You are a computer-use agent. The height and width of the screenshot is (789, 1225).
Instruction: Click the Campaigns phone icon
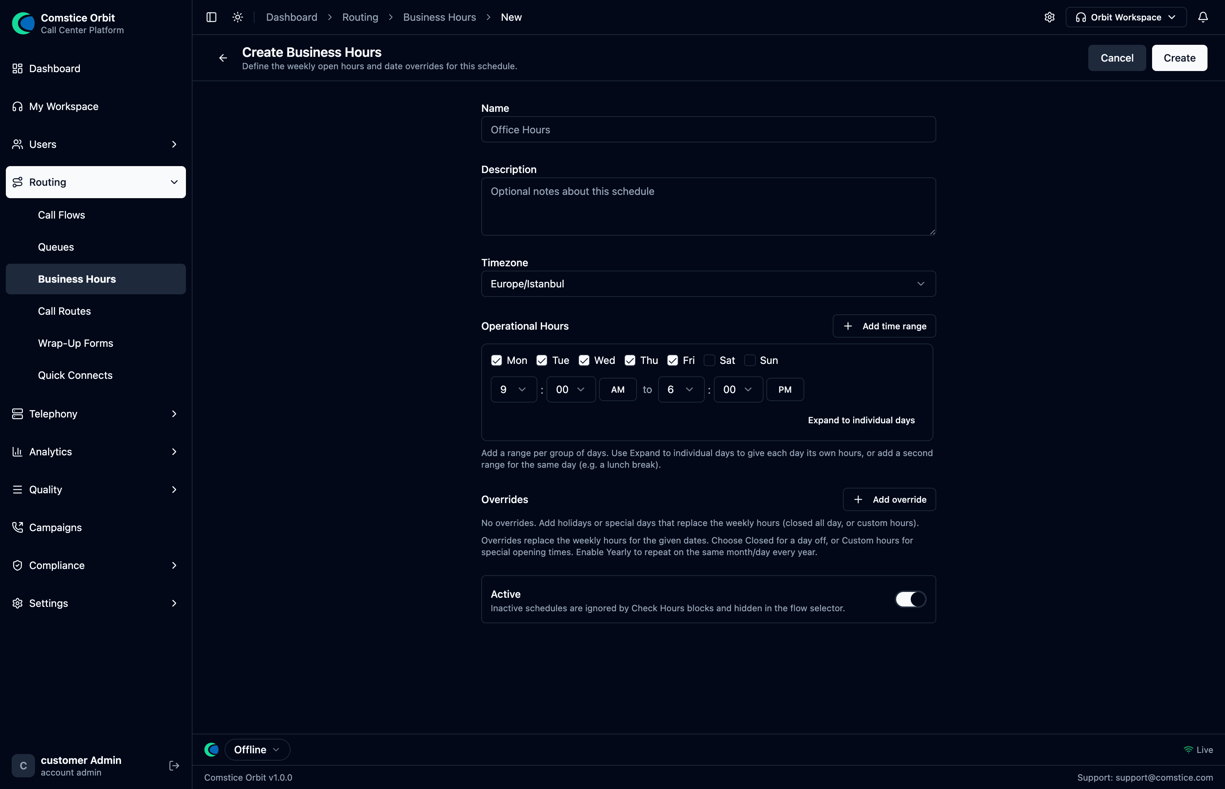(x=17, y=527)
